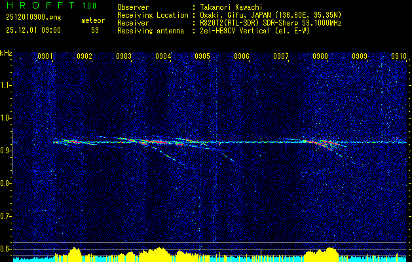Click the 0905 time marker
The width and height of the screenshot is (412, 262).
pyautogui.click(x=202, y=56)
